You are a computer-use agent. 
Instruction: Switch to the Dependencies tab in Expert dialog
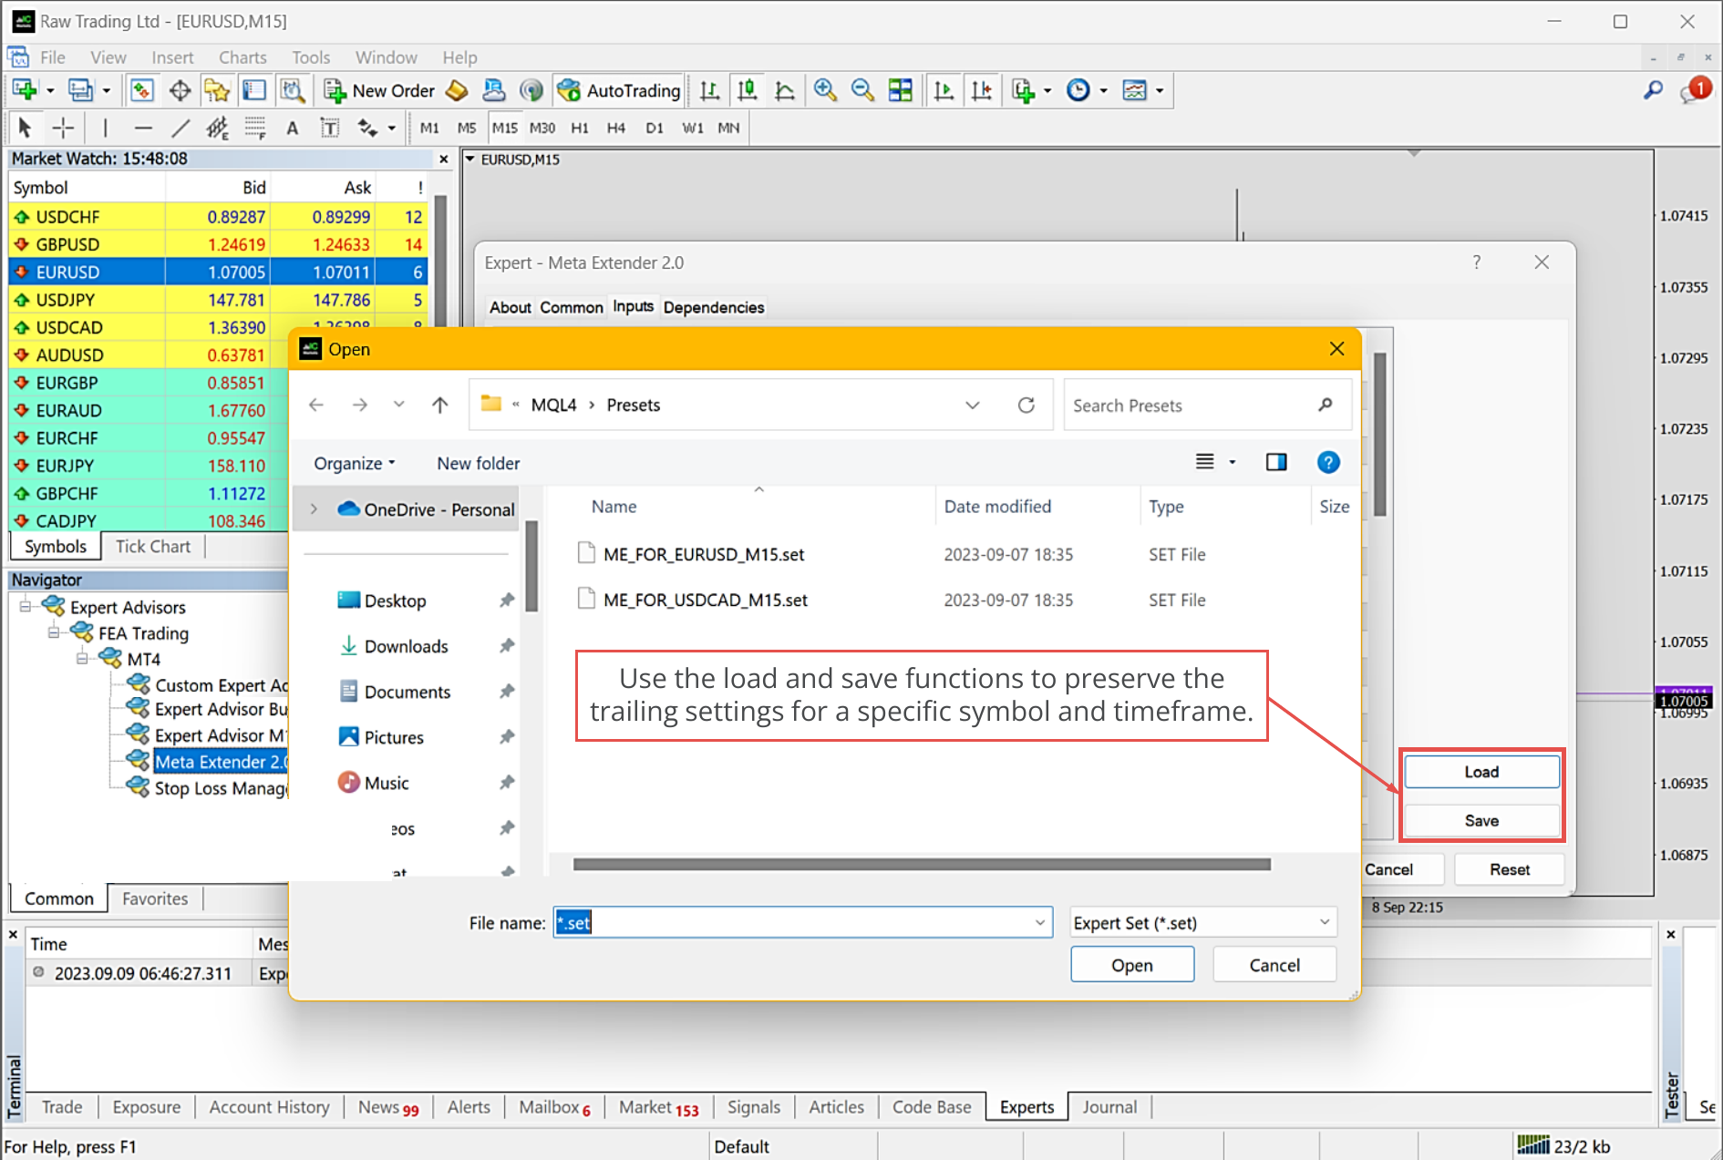714,307
